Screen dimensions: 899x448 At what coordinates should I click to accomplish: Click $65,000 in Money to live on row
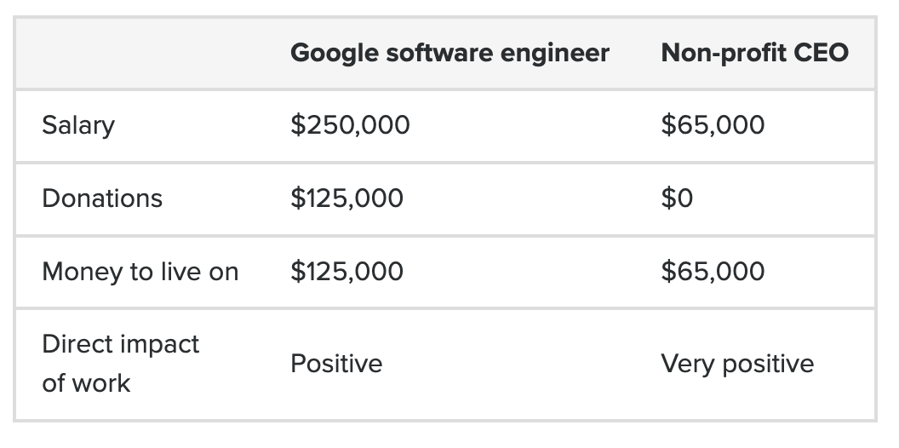point(713,272)
